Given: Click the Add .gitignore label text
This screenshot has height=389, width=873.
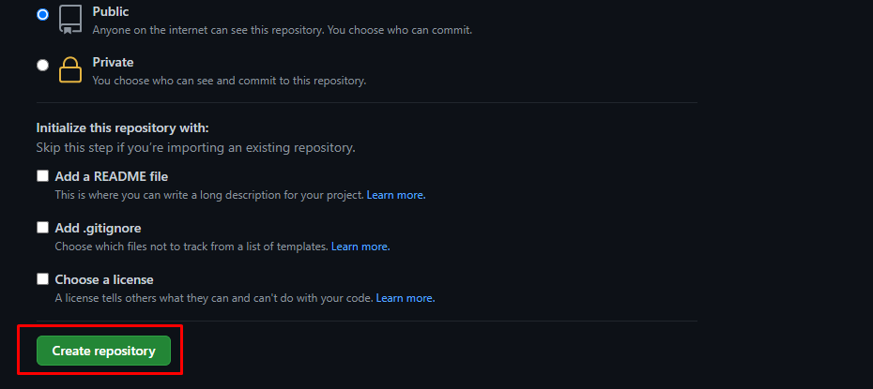Looking at the screenshot, I should 98,228.
